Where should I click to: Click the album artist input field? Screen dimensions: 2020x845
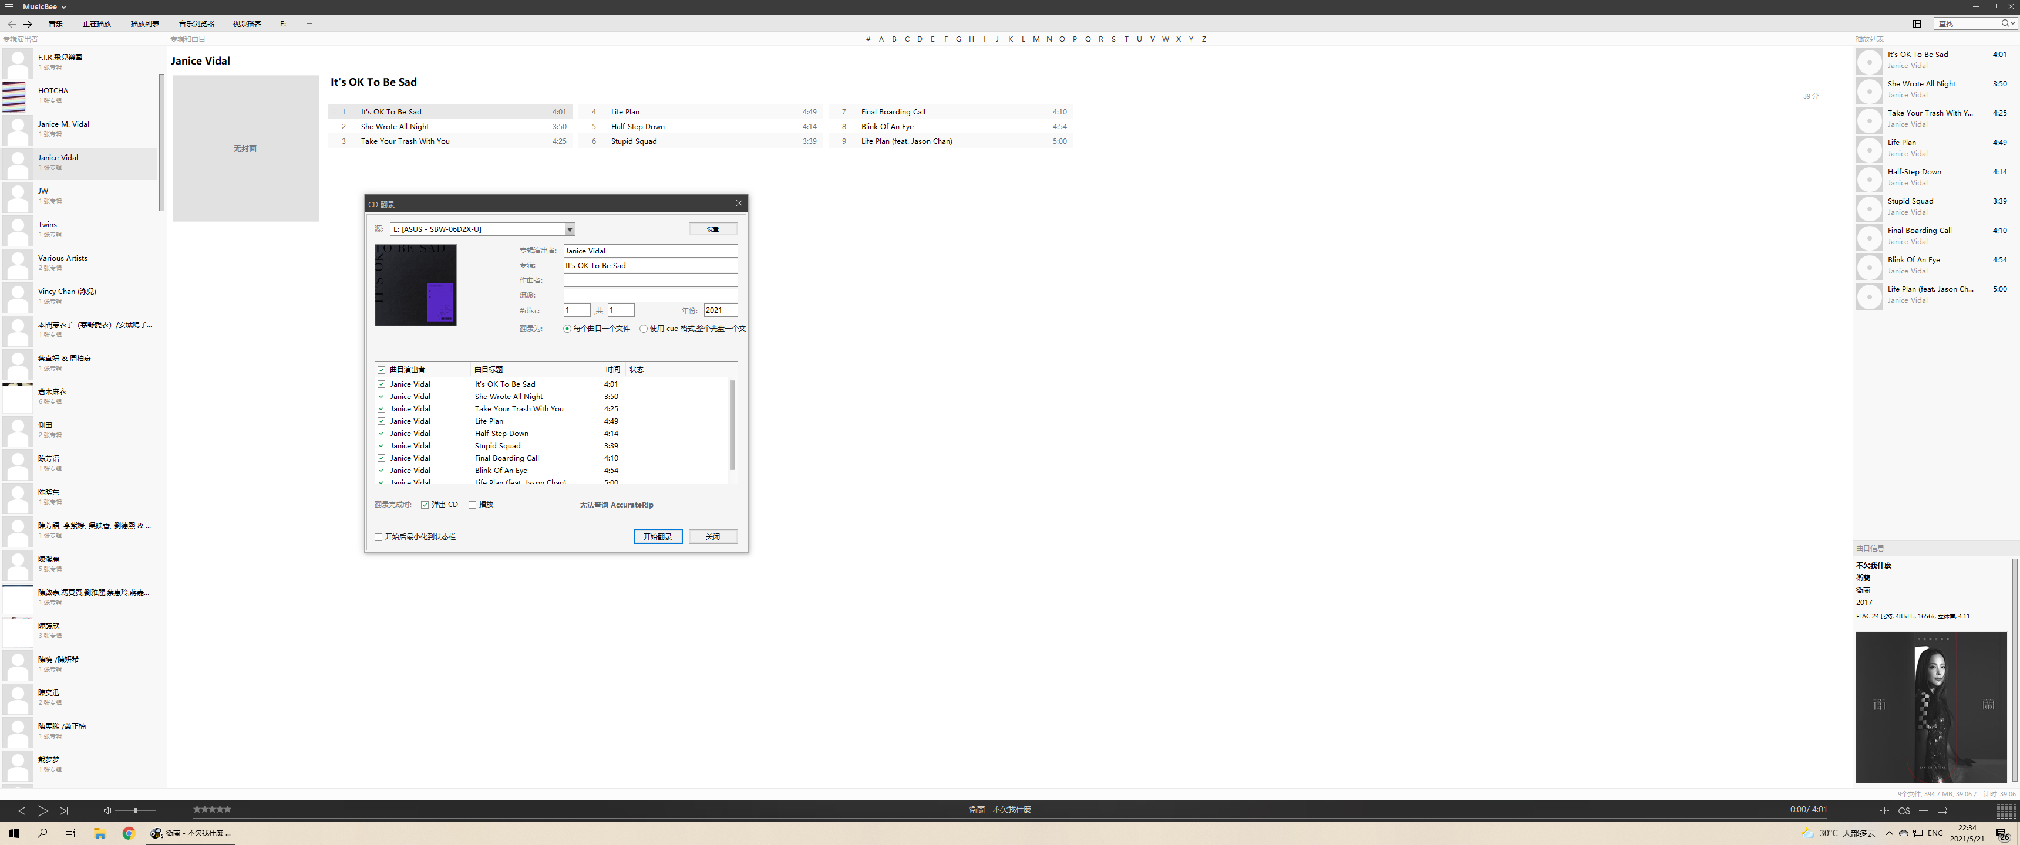649,251
